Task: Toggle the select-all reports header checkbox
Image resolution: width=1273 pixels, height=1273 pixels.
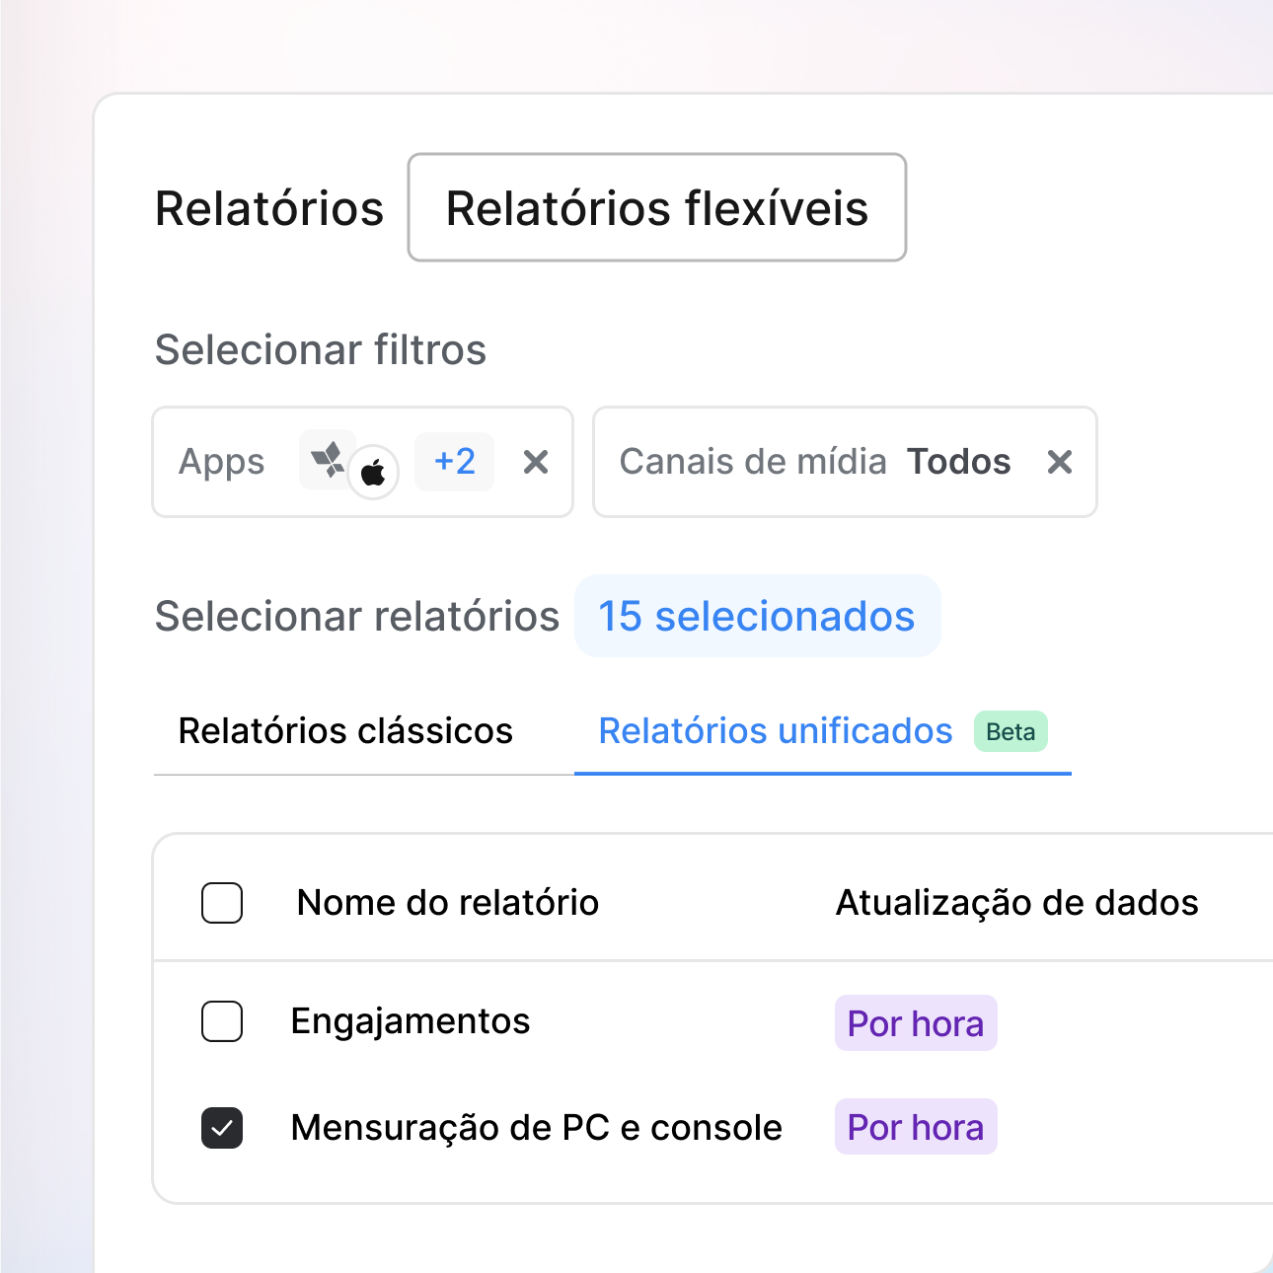Action: [x=222, y=903]
